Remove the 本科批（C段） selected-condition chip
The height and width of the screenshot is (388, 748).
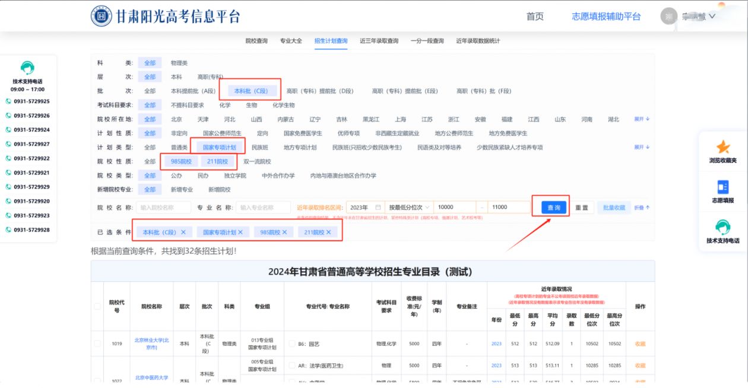click(x=183, y=232)
